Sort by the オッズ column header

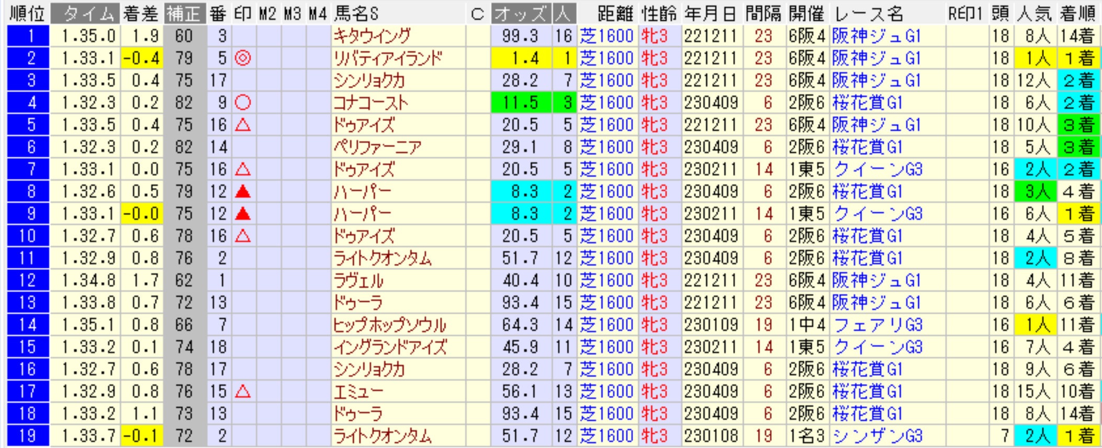tap(521, 14)
